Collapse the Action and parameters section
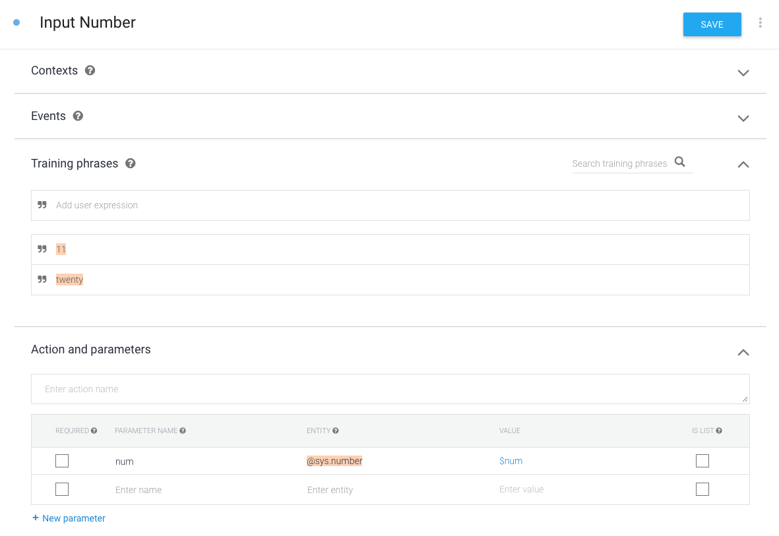This screenshot has width=779, height=536. click(x=743, y=352)
